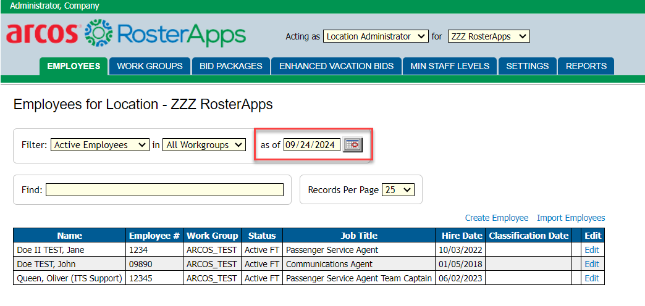Viewport: 645px width, 306px height.
Task: Go to Enhanced Vacation Bids tab
Action: (336, 66)
